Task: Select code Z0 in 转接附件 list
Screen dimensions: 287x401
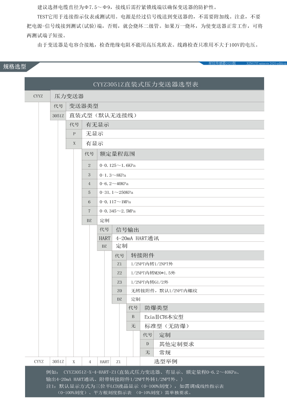Action: [120, 291]
